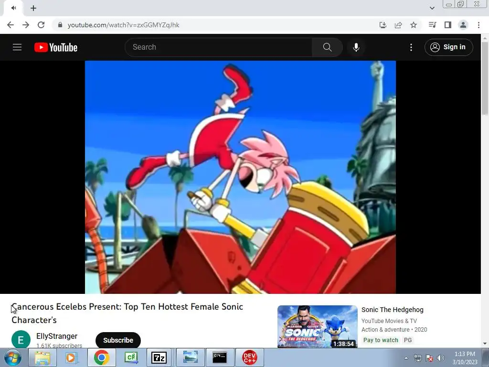Click the YouTube Movies & TV text

click(389, 321)
